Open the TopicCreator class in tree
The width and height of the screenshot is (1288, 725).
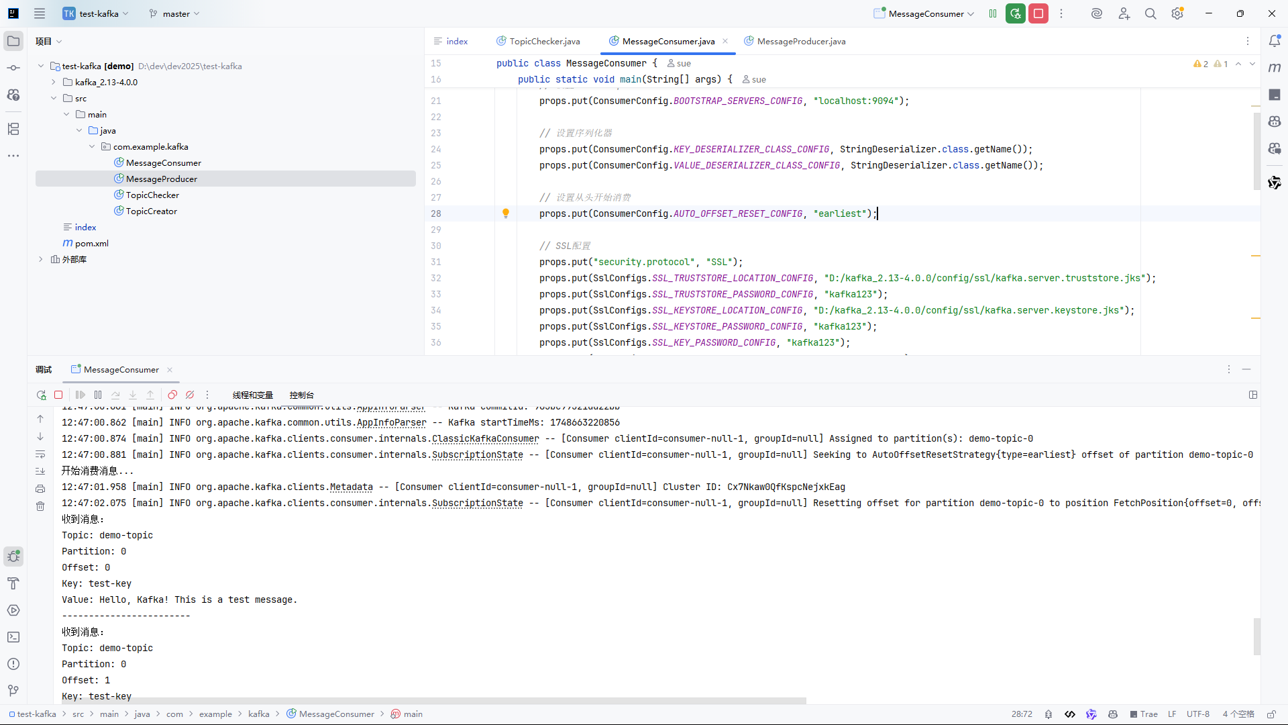[x=152, y=211]
